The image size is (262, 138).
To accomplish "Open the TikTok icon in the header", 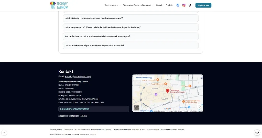I will [x=190, y=5].
